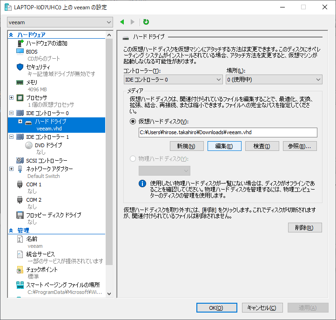
Task: Click the green refresh icon
Action: point(146,22)
